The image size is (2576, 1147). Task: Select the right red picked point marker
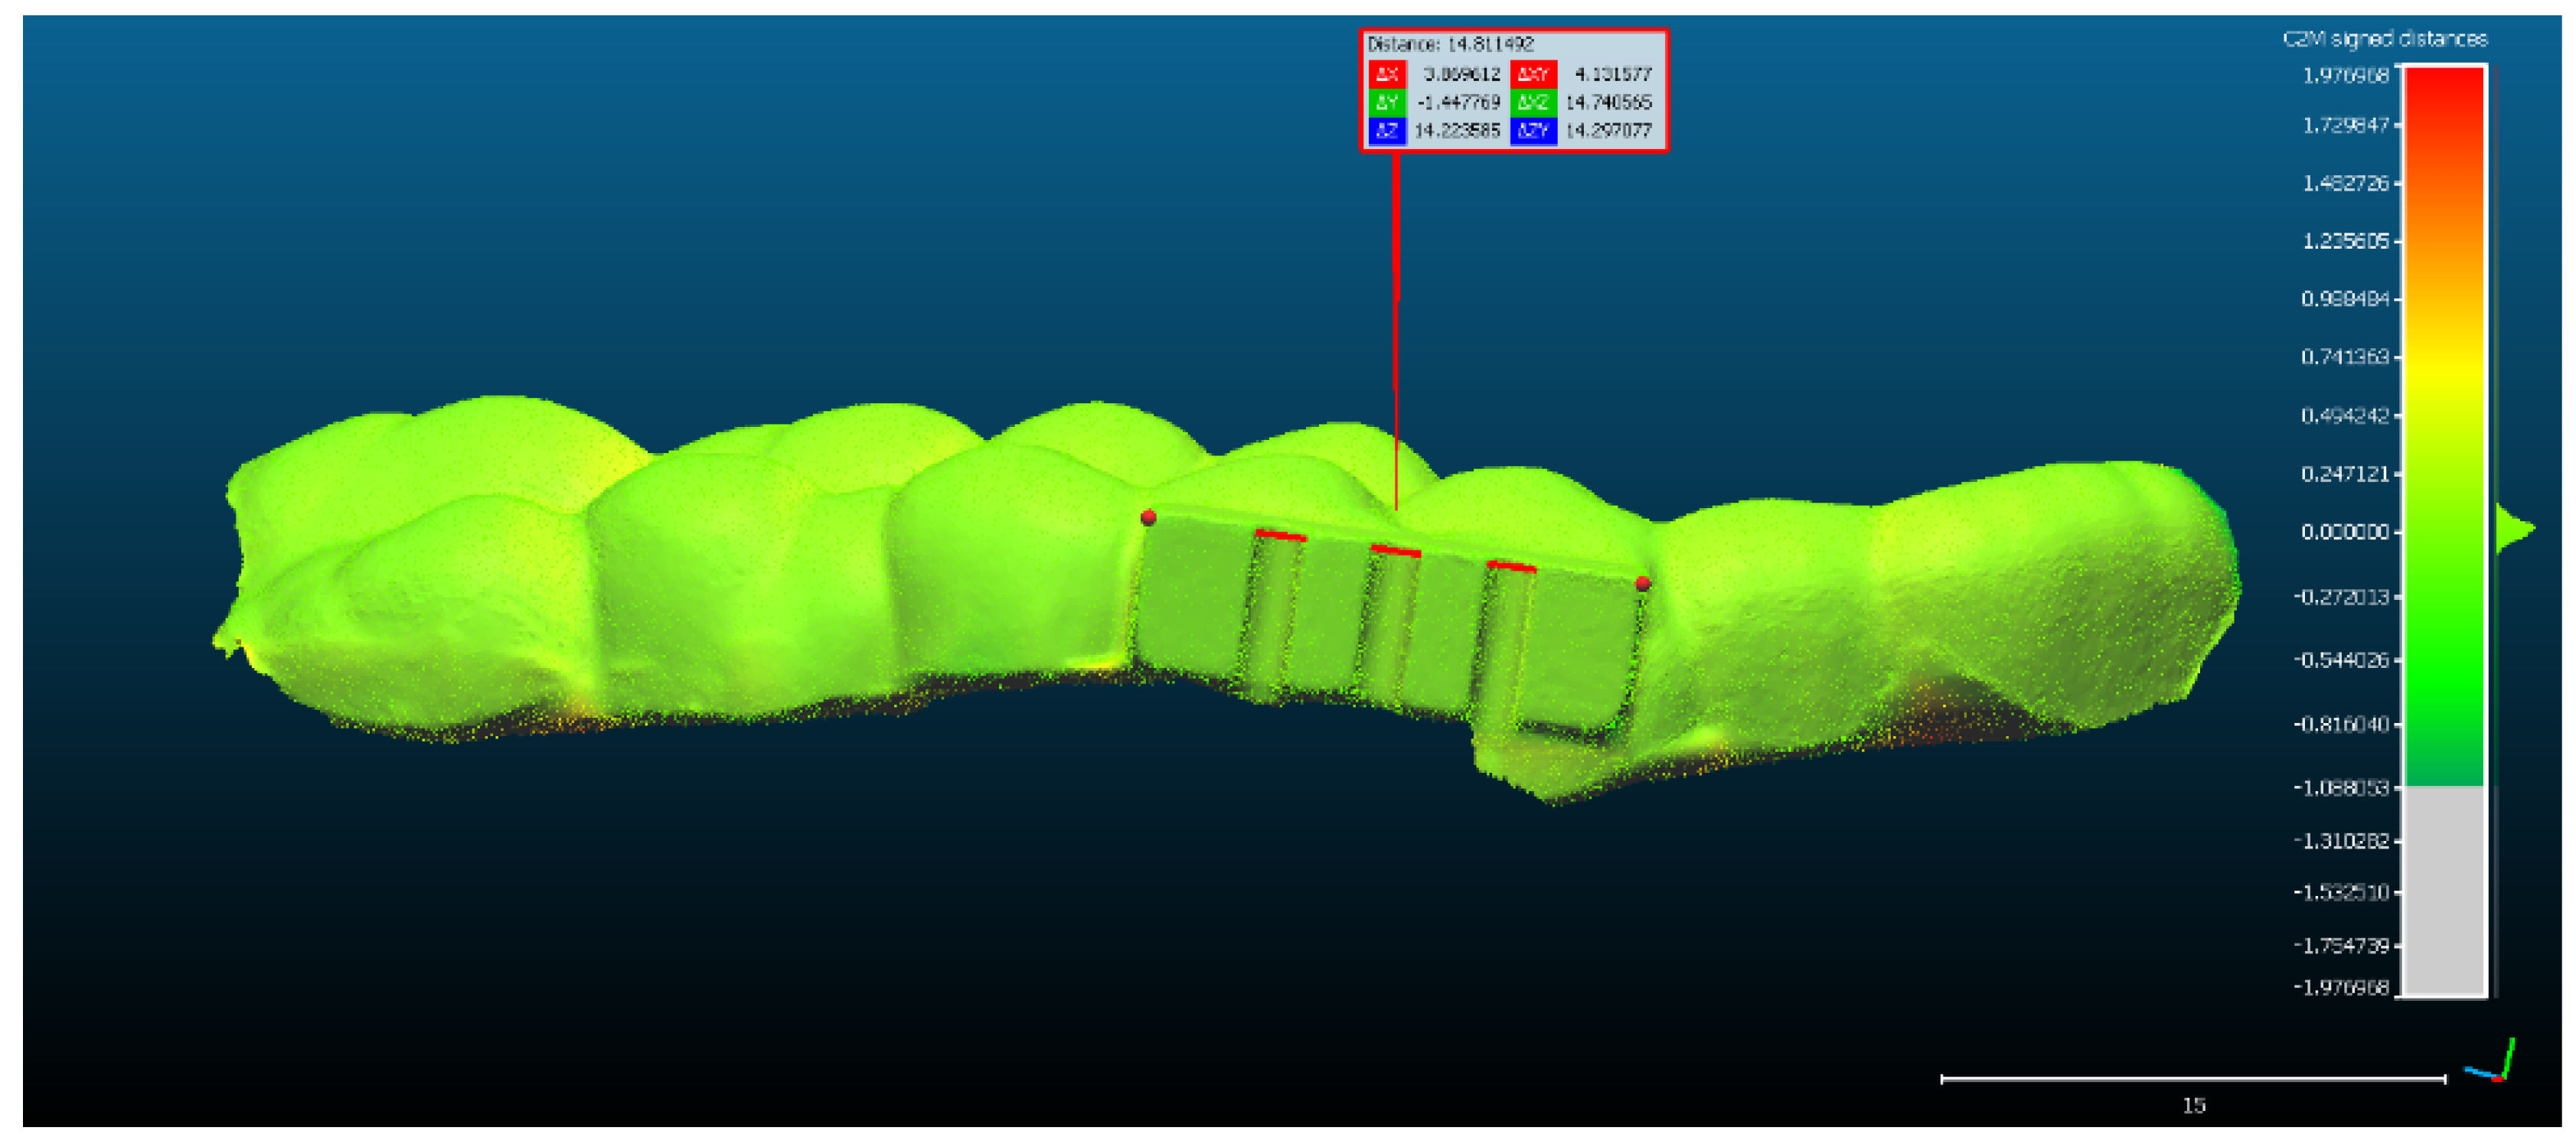(1642, 584)
